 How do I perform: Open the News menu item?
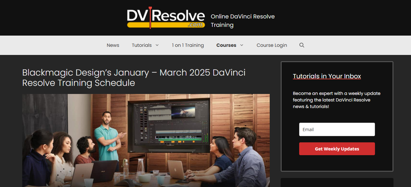point(113,45)
